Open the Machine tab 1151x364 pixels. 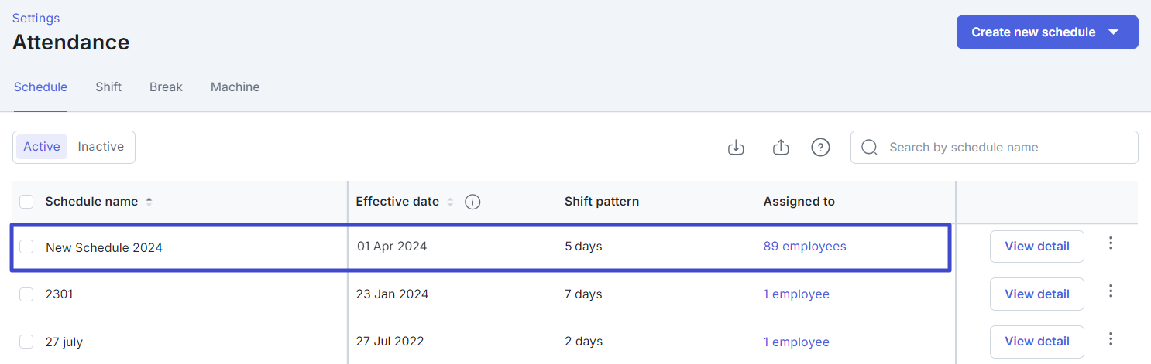(235, 87)
